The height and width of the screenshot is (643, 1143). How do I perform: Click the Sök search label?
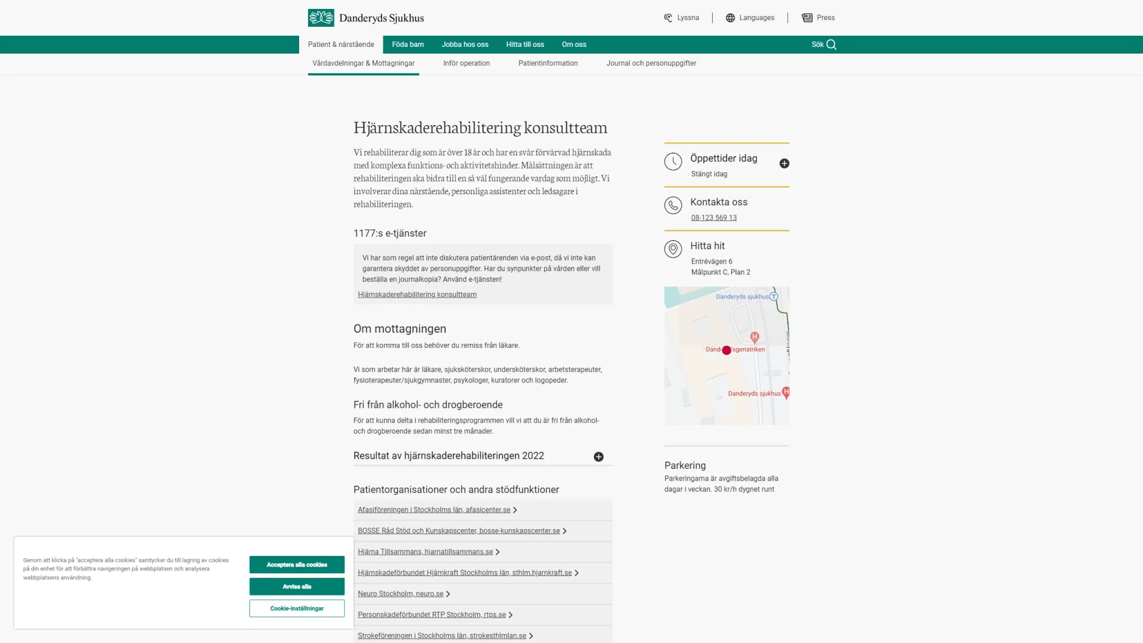817,45
